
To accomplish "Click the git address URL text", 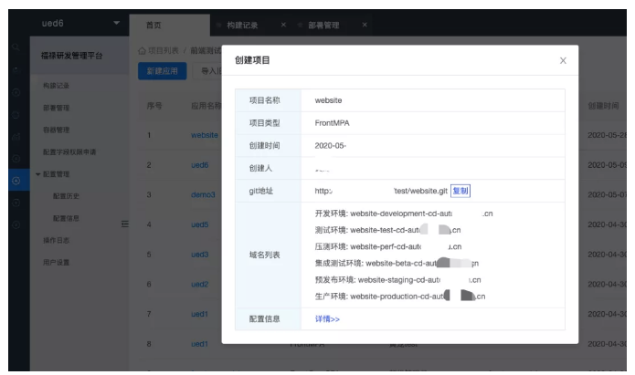I will (381, 191).
